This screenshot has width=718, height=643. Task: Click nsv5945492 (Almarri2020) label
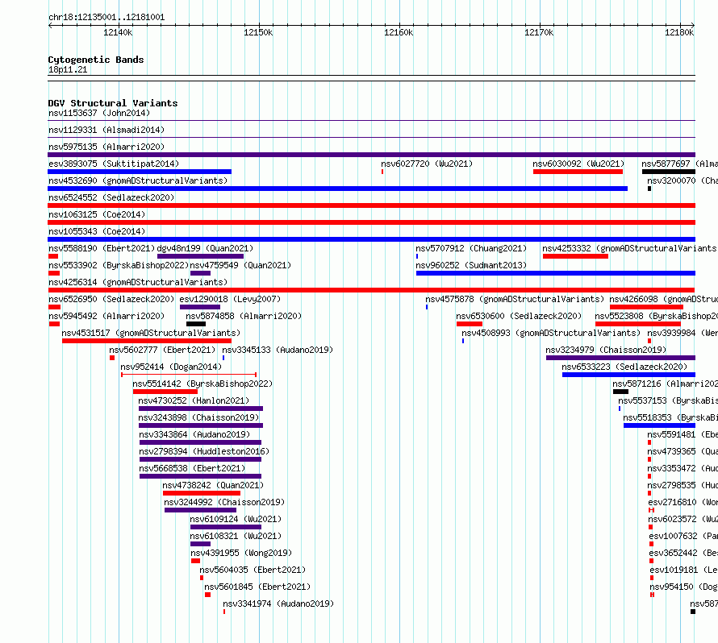(106, 316)
